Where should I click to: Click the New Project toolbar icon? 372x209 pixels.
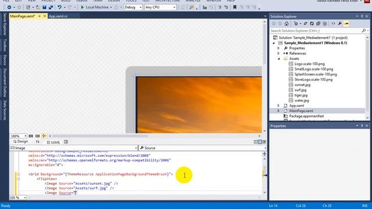pyautogui.click(x=28, y=8)
